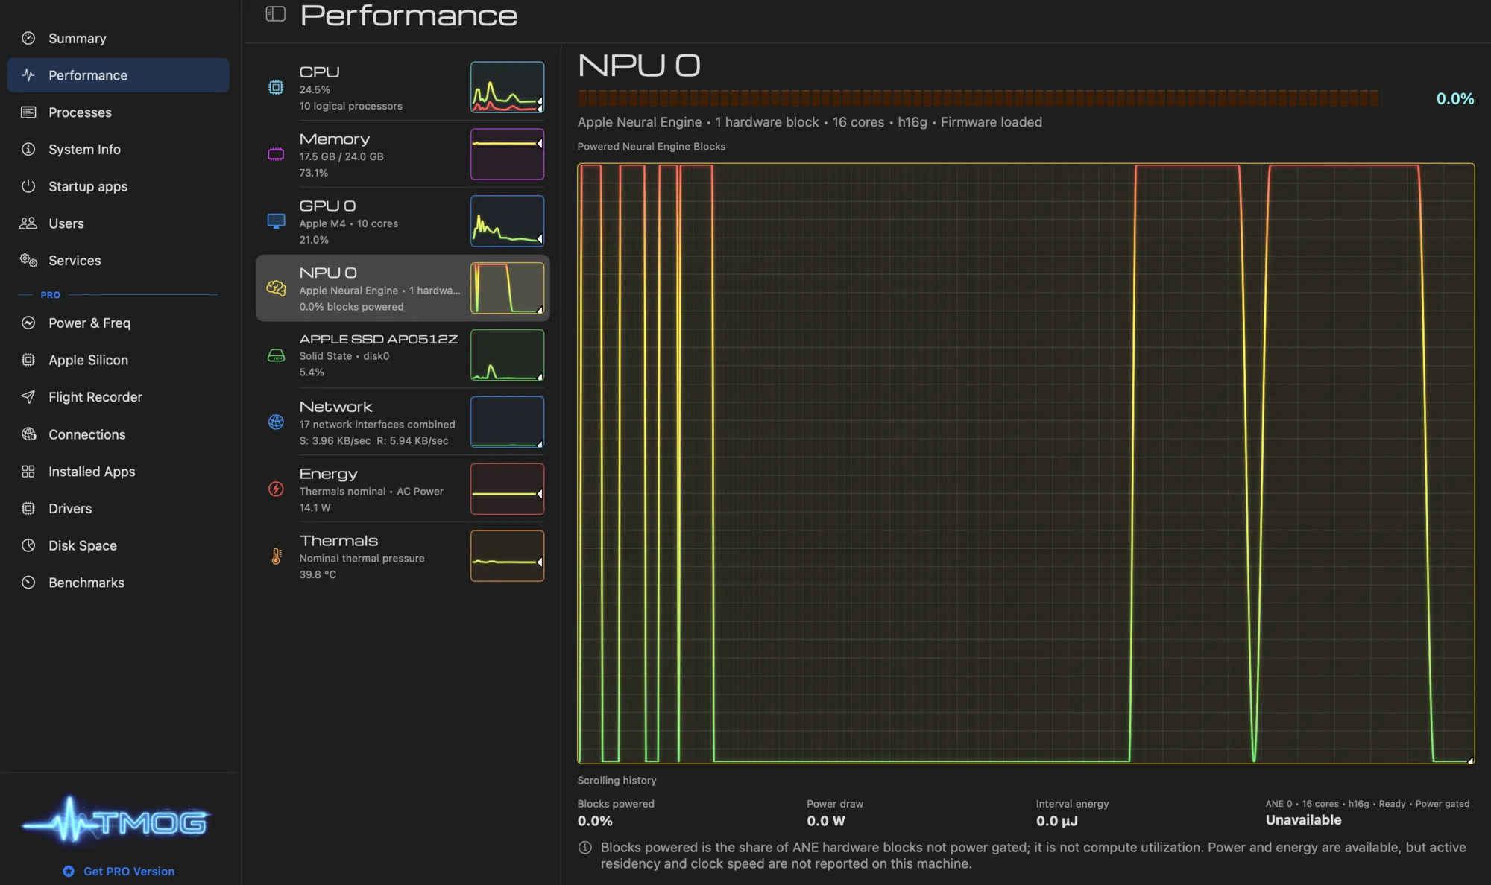Viewport: 1491px width, 885px height.
Task: Click the Blocks powered 0.0% value
Action: click(595, 821)
